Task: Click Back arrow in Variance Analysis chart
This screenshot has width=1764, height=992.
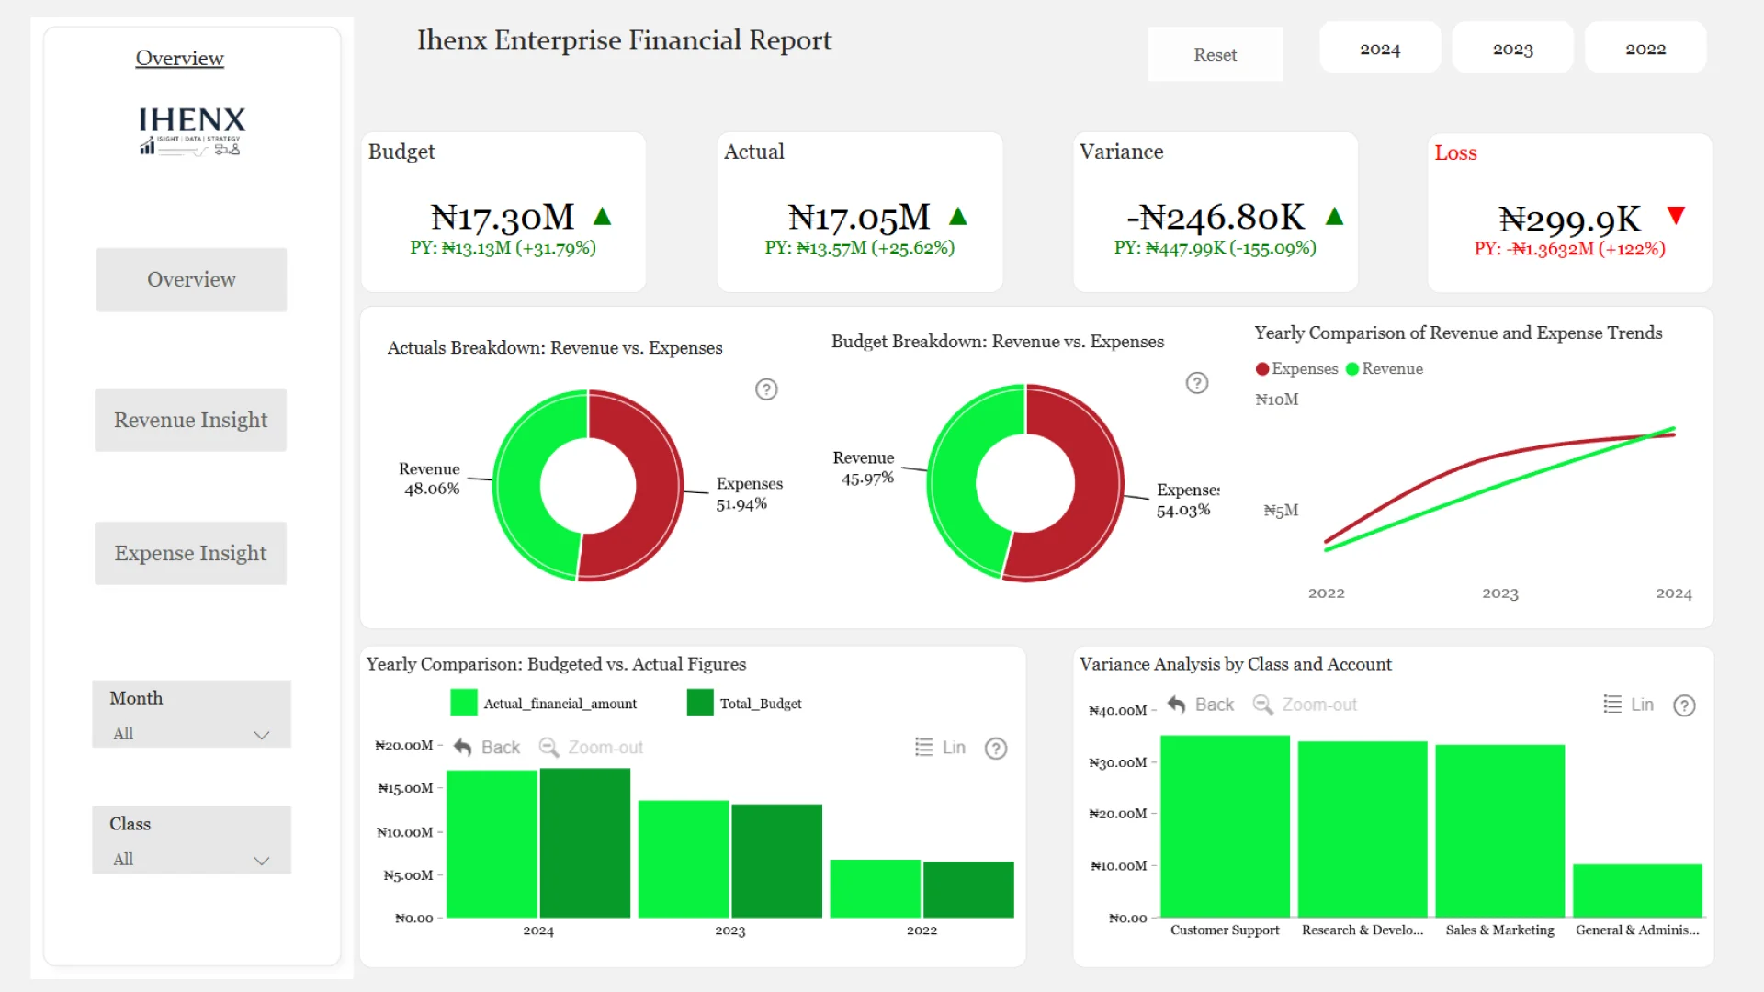Action: click(1177, 705)
